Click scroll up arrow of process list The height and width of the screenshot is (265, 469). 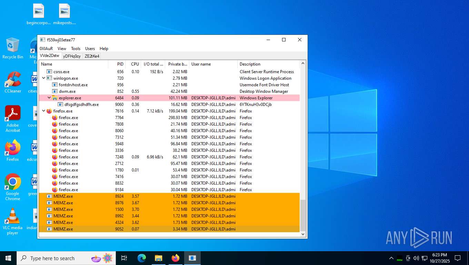[303, 63]
